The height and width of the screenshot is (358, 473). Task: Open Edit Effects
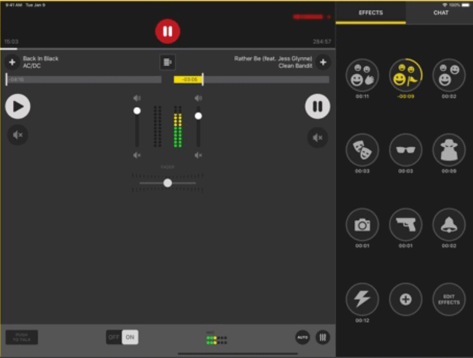449,299
